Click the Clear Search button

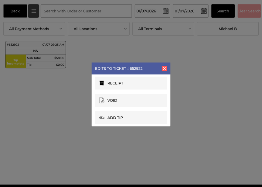click(249, 11)
